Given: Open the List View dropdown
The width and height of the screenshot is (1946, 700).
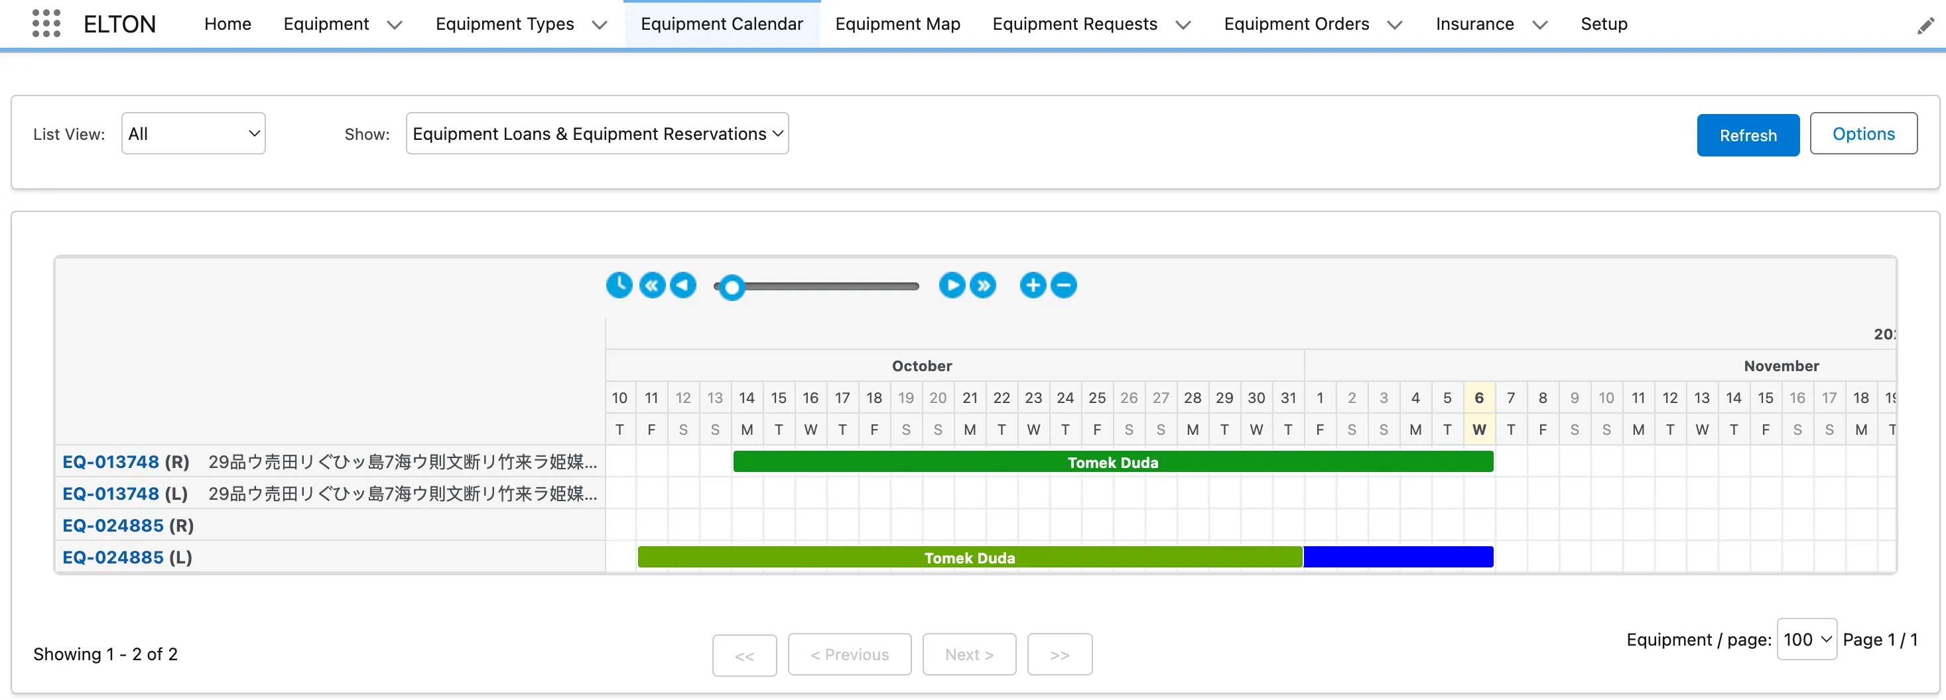Looking at the screenshot, I should (x=194, y=134).
